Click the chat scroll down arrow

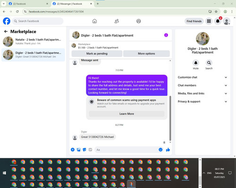170,142
